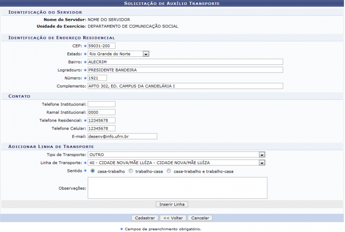Image resolution: width=345 pixels, height=232 pixels.
Task: Select the trabalho-casa radio option
Action: pos(131,171)
